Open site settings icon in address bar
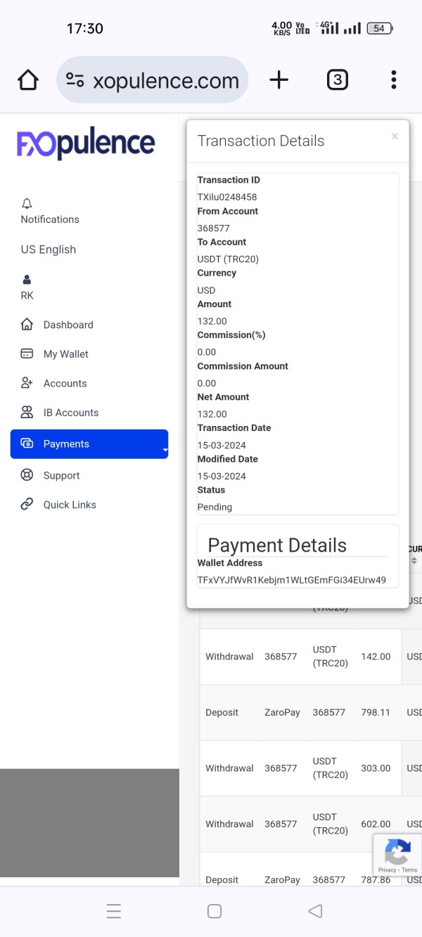Image resolution: width=422 pixels, height=937 pixels. click(x=75, y=80)
